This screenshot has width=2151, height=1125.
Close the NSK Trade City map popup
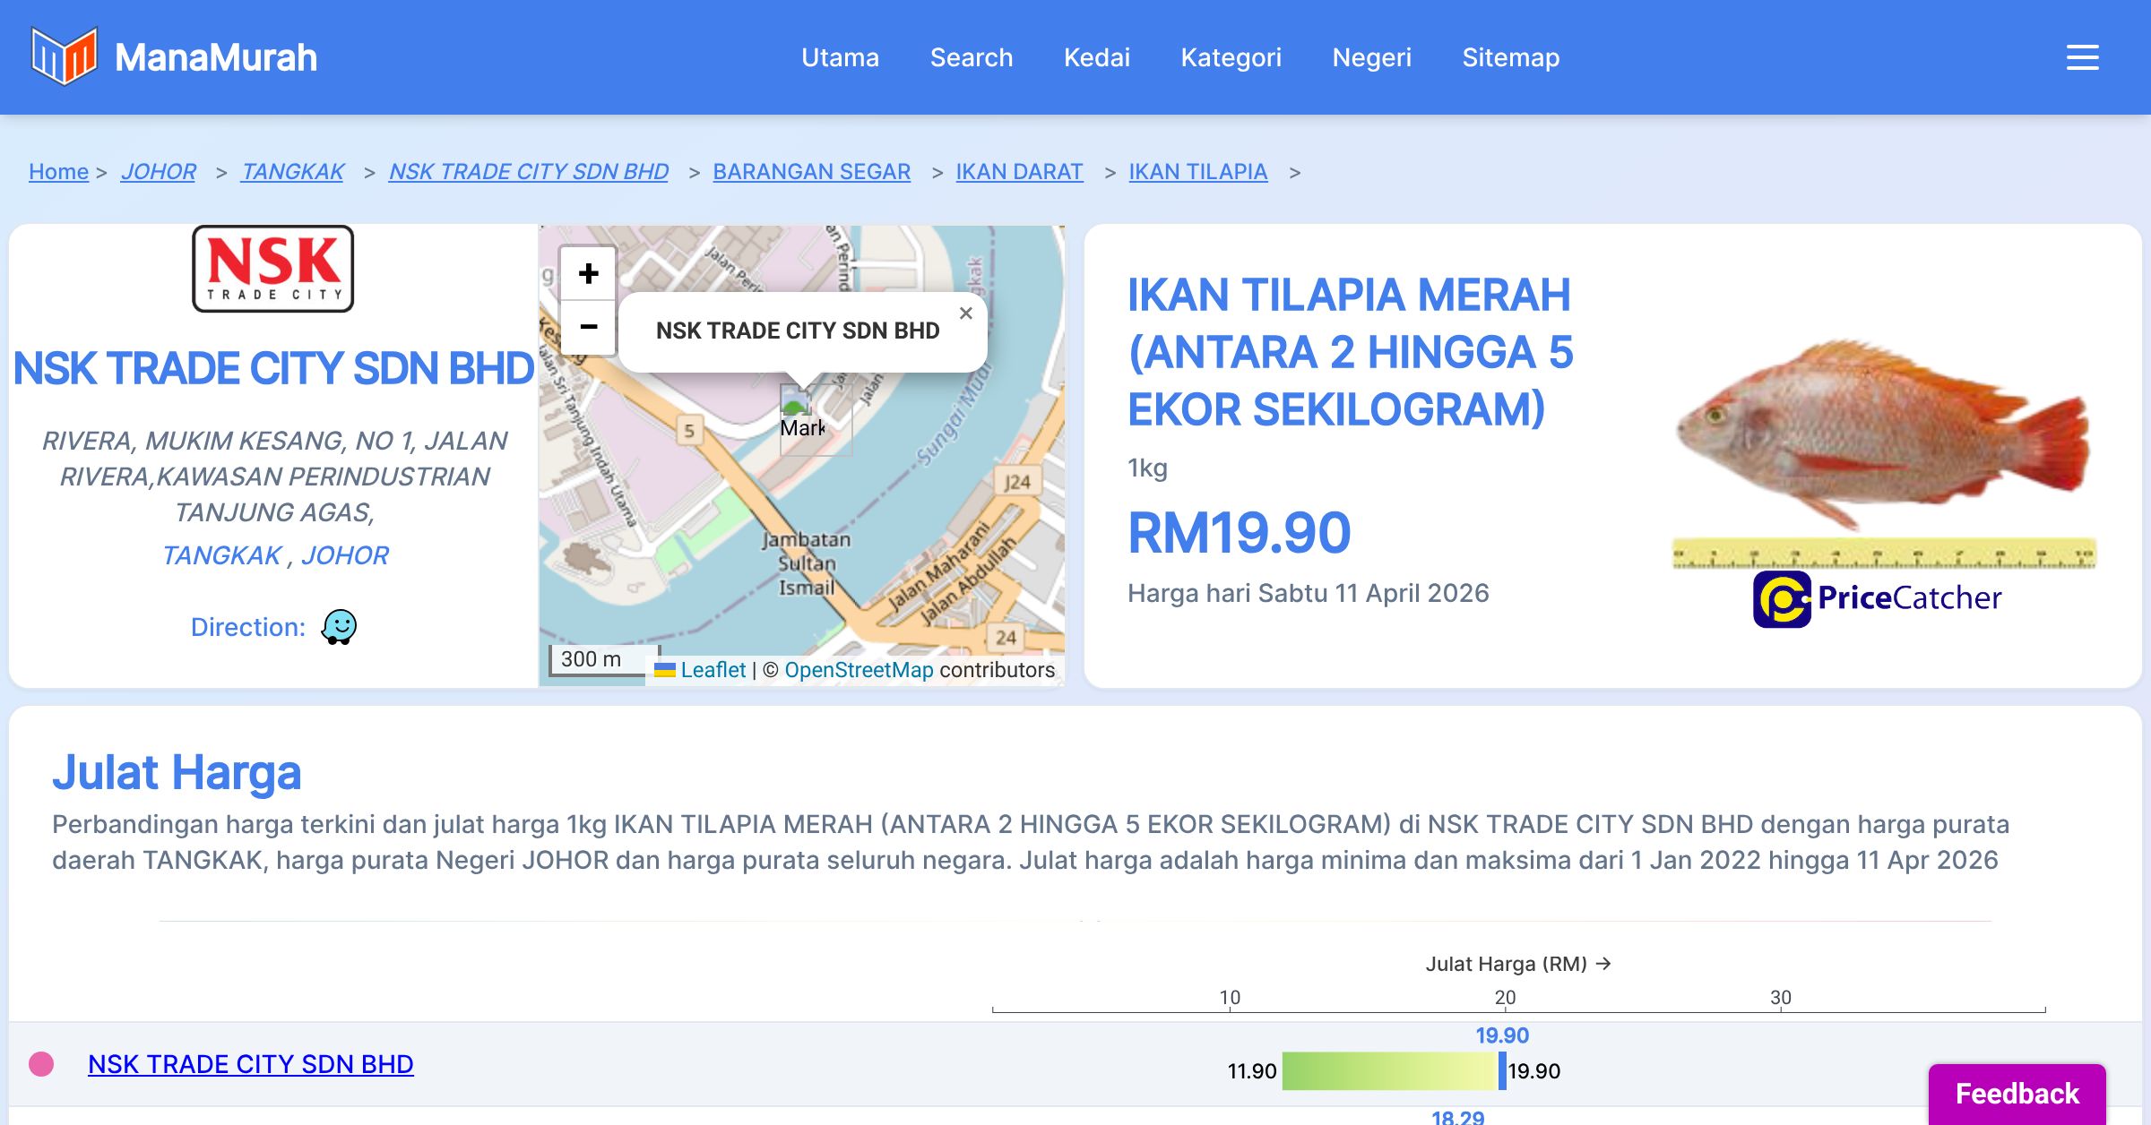(965, 313)
